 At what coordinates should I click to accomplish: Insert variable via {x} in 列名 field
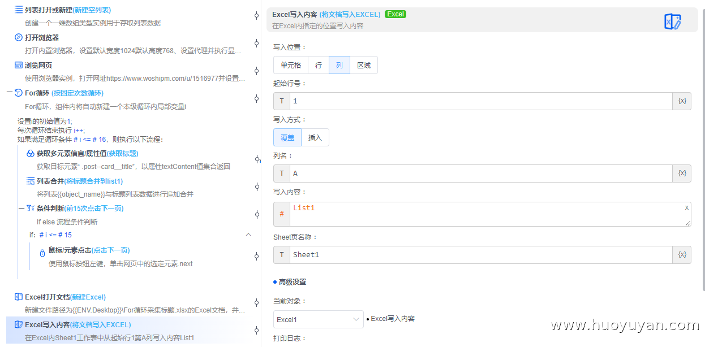coord(682,173)
